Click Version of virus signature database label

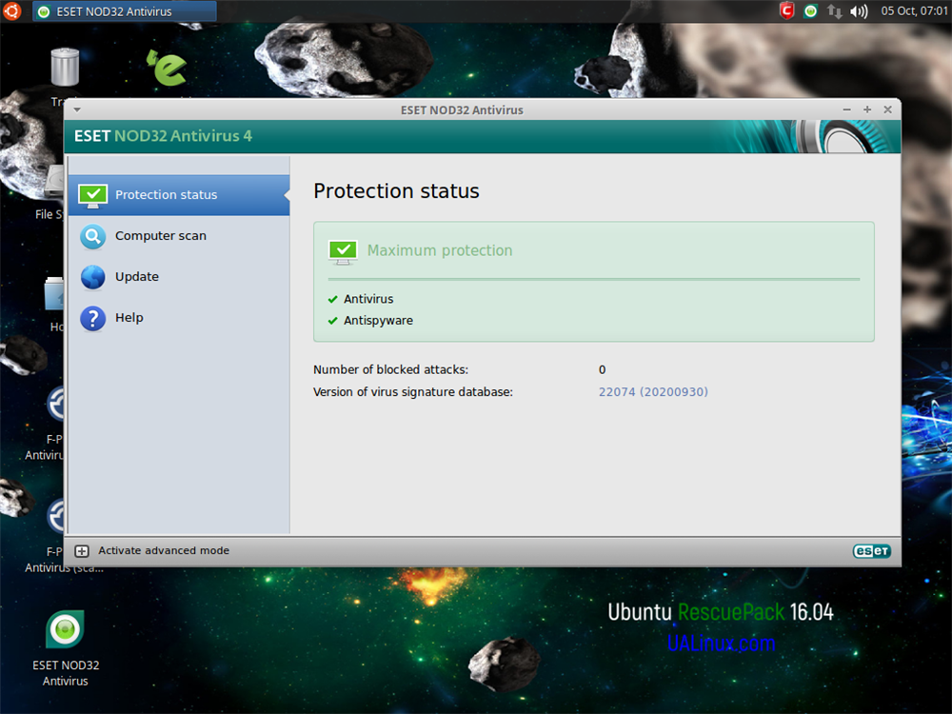(413, 392)
